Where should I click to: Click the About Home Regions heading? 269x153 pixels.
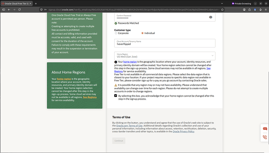pyautogui.click(x=69, y=72)
